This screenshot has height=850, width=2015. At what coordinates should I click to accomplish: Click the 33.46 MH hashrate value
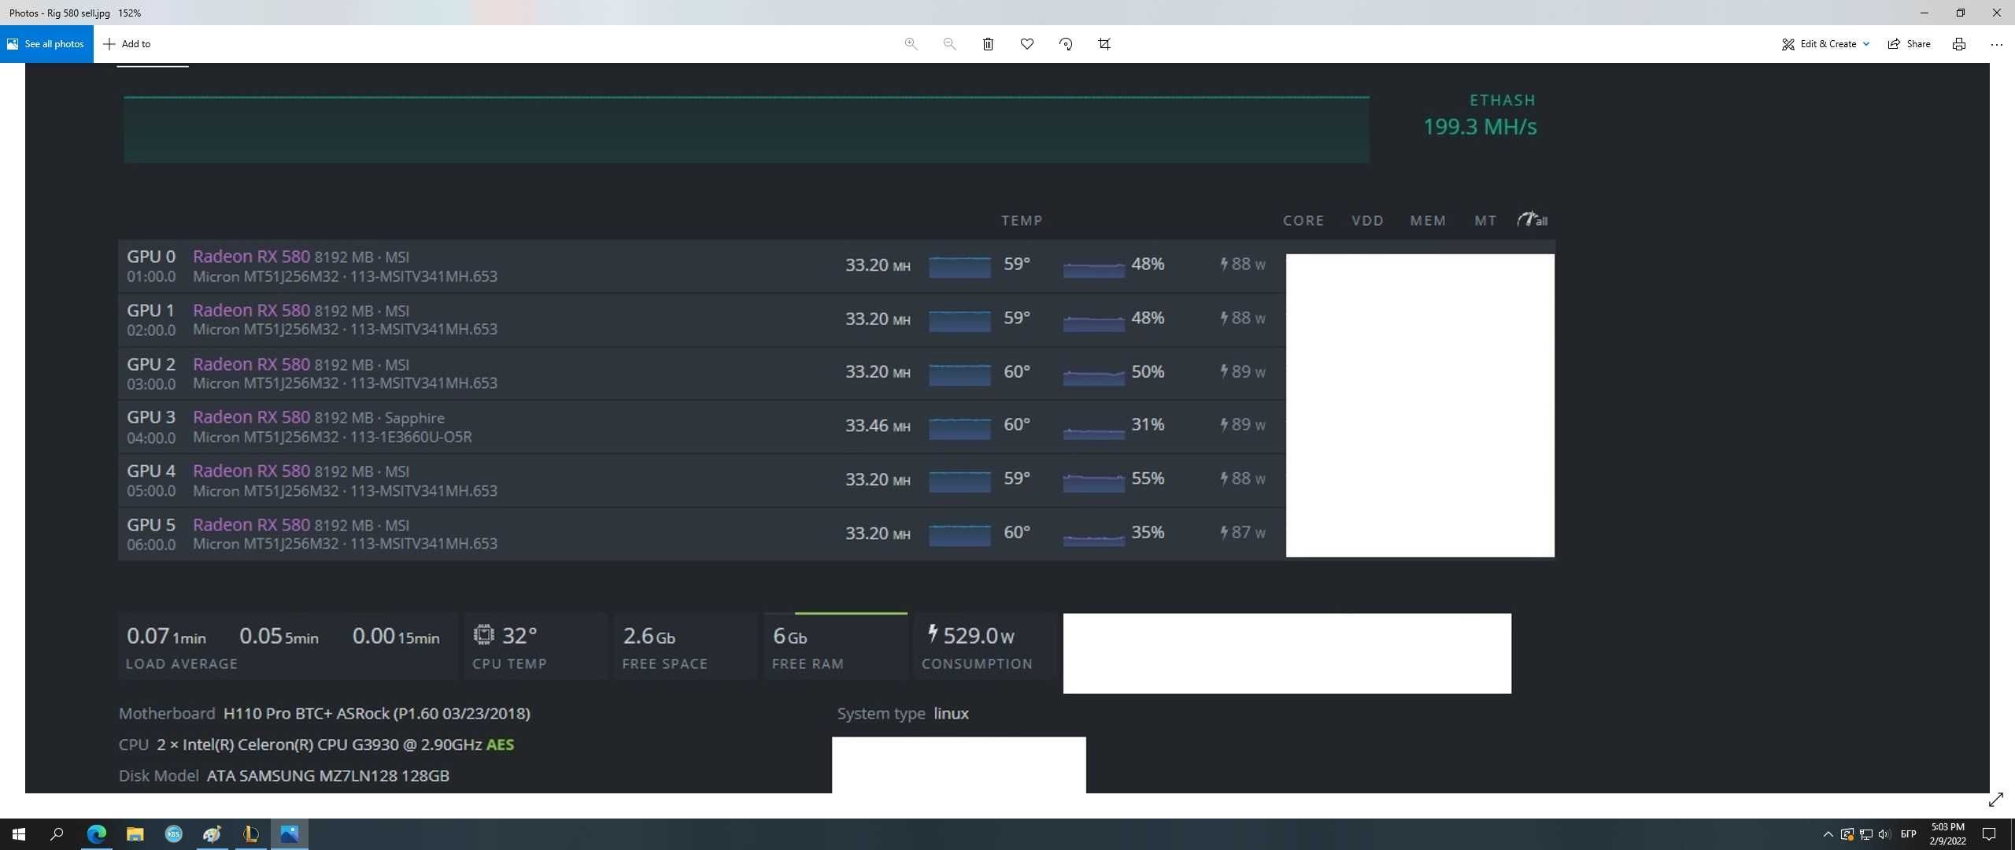pyautogui.click(x=878, y=426)
